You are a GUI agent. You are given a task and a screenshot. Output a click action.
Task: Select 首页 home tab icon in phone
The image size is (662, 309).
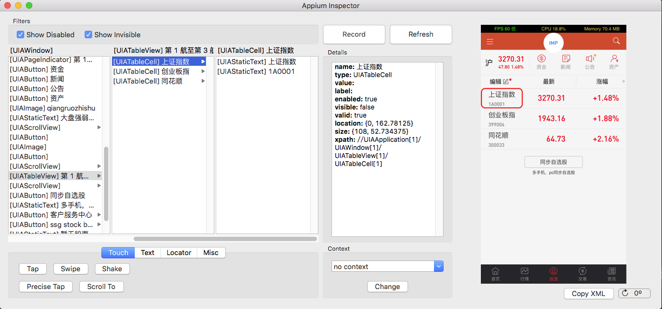click(495, 274)
